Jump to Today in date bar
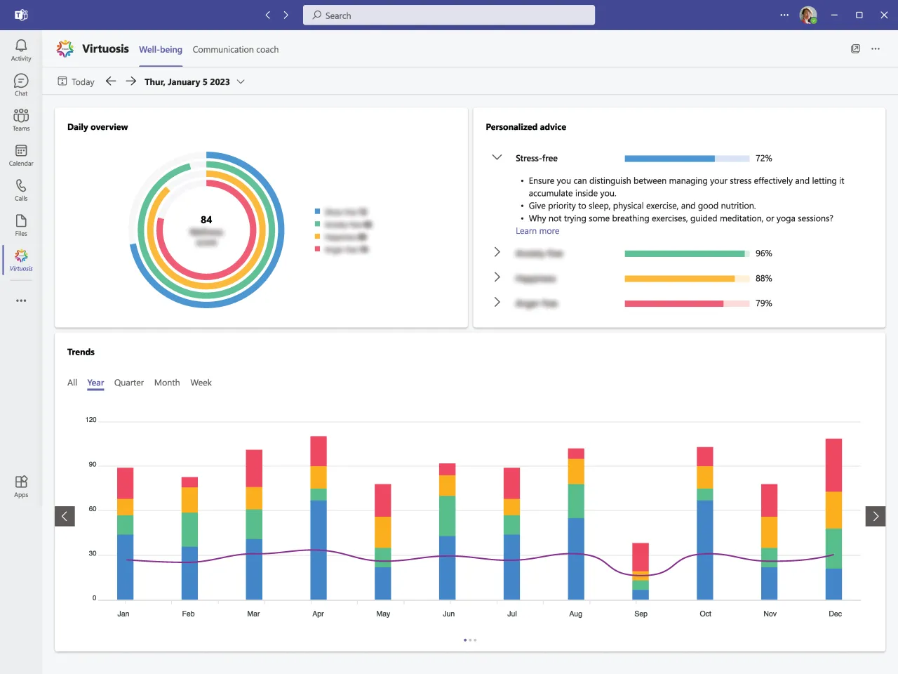The height and width of the screenshot is (674, 898). (76, 81)
